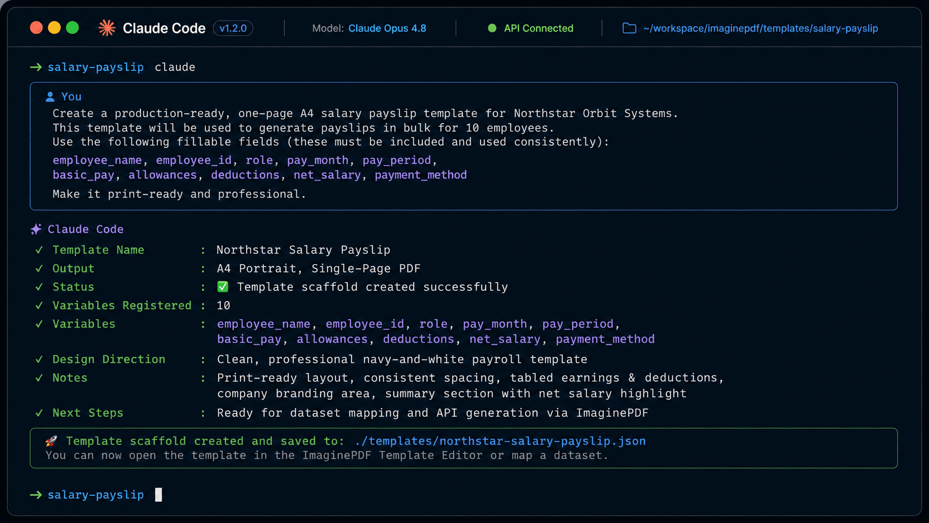This screenshot has height=523, width=929.
Task: Click 'Make it print-ready and professional.' line
Action: pos(179,194)
